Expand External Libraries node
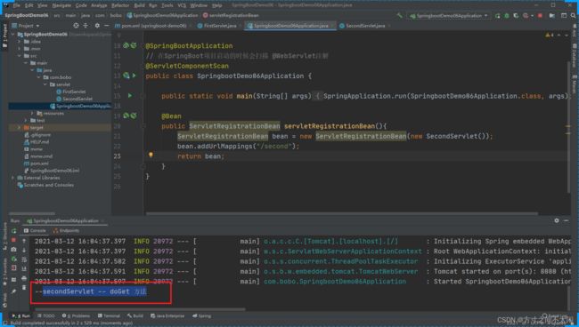 click(13, 178)
